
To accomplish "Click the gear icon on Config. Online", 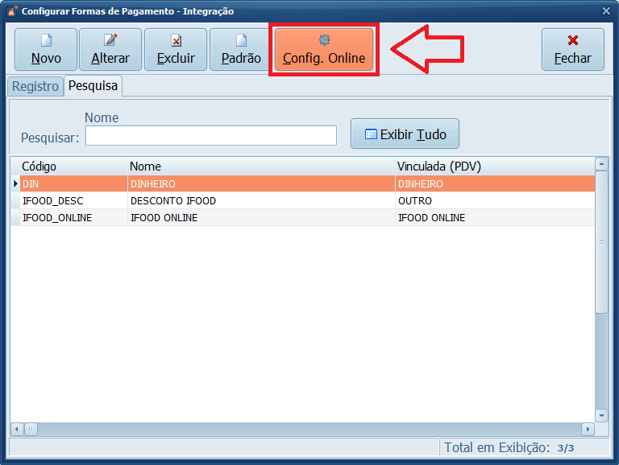I will click(324, 39).
